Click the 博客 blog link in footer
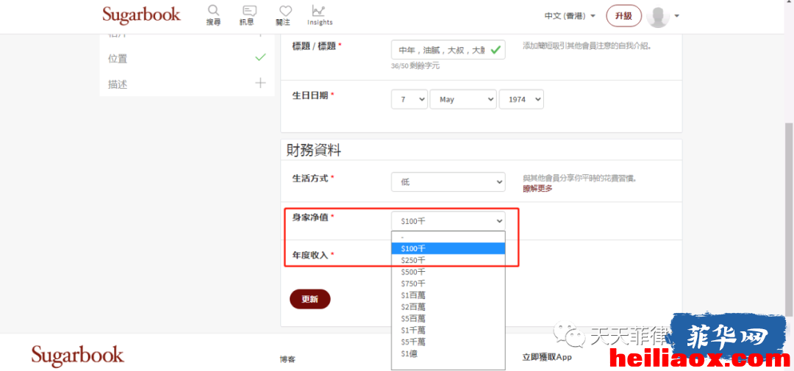794x371 pixels. click(x=287, y=359)
